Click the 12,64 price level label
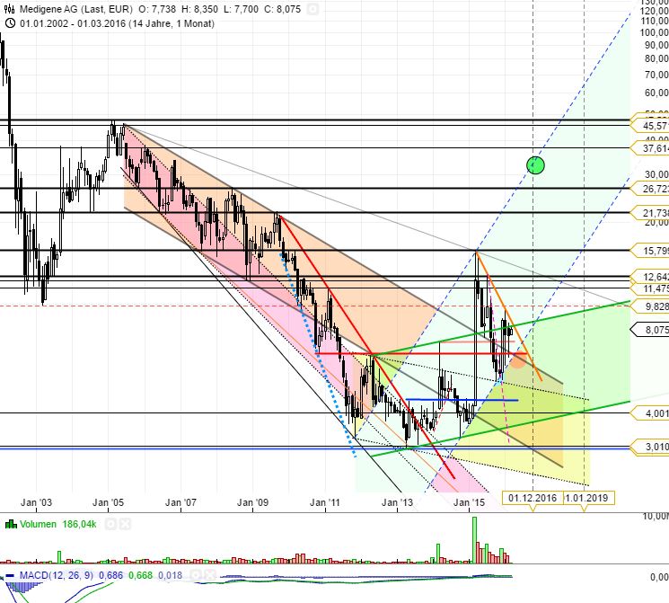Image resolution: width=669 pixels, height=603 pixels. [651, 277]
